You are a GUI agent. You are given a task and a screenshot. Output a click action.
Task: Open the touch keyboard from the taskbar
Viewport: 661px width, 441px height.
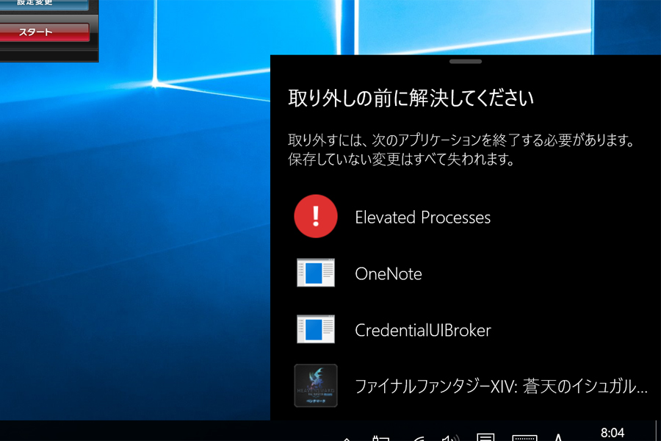pos(524,437)
